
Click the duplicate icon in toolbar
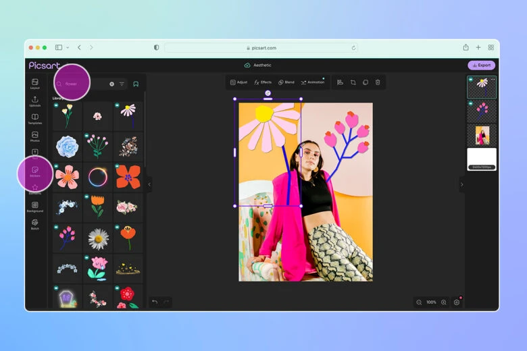click(365, 82)
